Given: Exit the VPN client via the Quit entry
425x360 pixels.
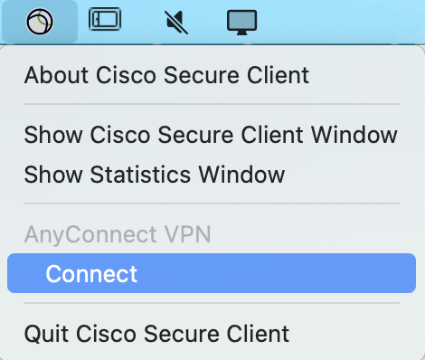Looking at the screenshot, I should [x=156, y=334].
